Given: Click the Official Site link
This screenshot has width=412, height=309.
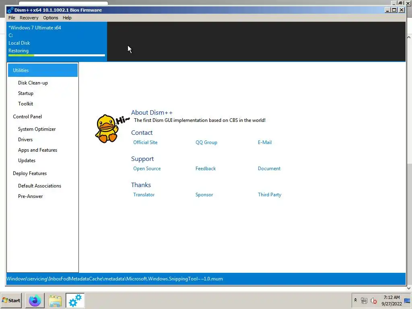Looking at the screenshot, I should click(145, 142).
